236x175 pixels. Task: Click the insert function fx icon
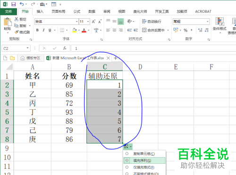coord(65,48)
